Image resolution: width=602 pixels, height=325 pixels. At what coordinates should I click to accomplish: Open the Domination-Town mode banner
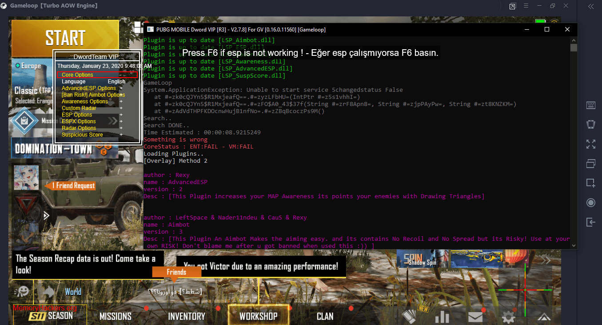[65, 148]
